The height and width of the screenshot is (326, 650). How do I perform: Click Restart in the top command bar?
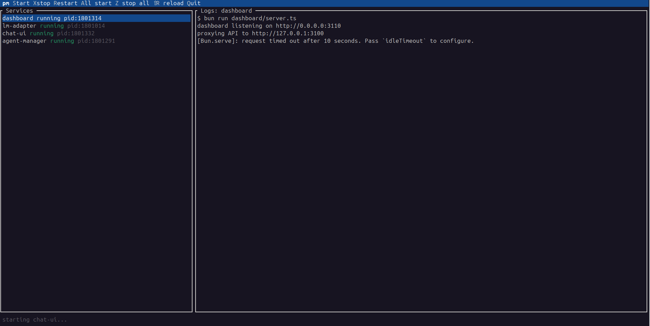coord(66,3)
